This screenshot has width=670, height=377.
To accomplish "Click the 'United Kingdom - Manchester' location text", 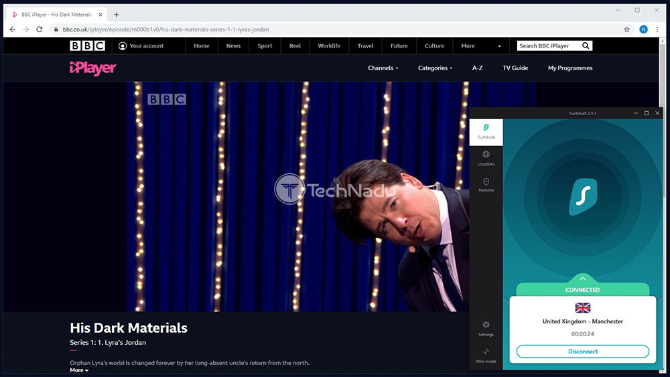I will 582,321.
